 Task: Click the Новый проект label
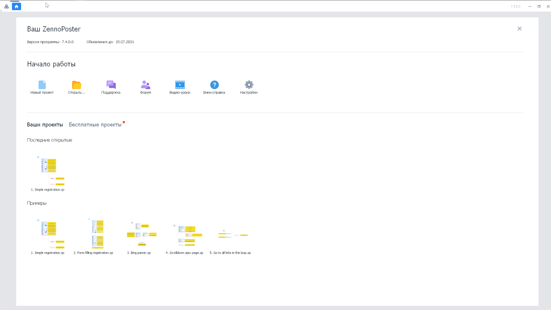coord(42,92)
